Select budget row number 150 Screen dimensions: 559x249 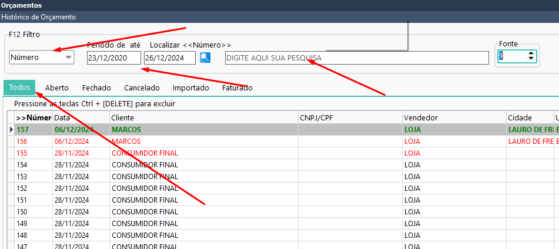click(x=283, y=211)
